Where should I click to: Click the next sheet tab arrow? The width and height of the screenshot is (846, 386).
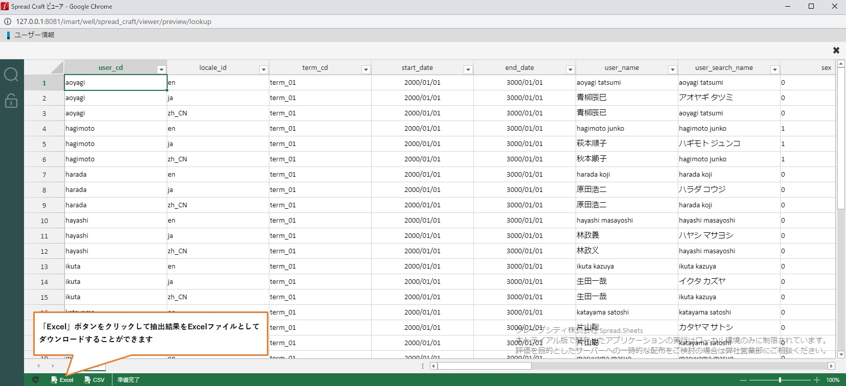click(x=53, y=366)
